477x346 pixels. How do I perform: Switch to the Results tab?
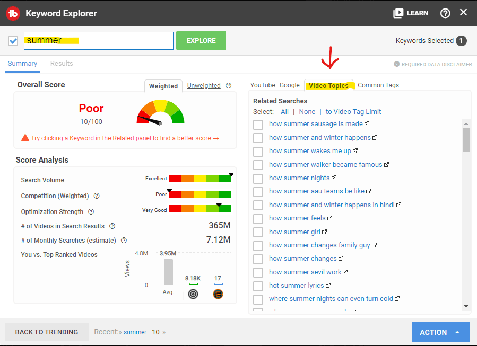pyautogui.click(x=62, y=64)
